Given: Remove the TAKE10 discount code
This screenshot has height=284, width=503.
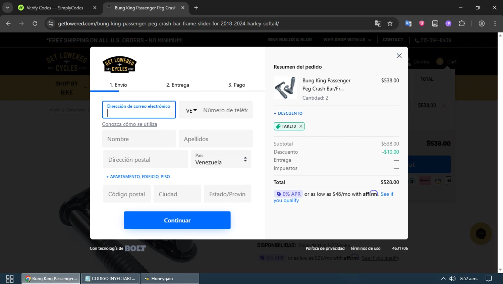Looking at the screenshot, I should tap(301, 126).
